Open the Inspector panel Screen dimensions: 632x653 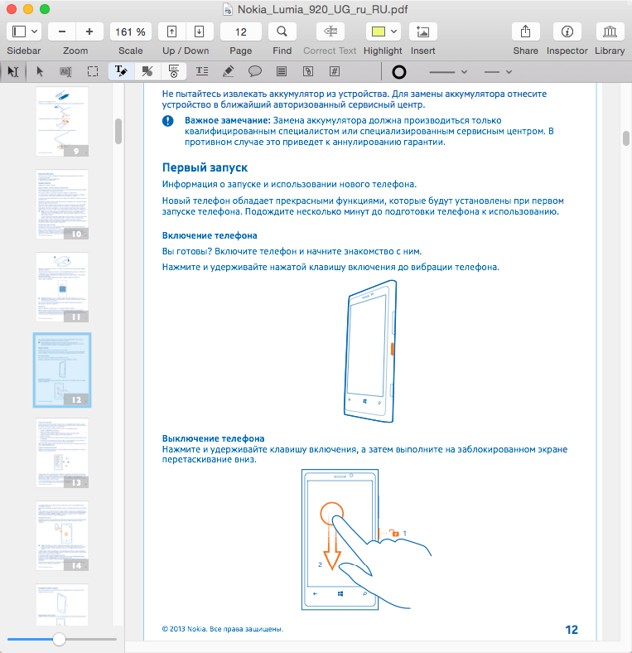coord(567,31)
